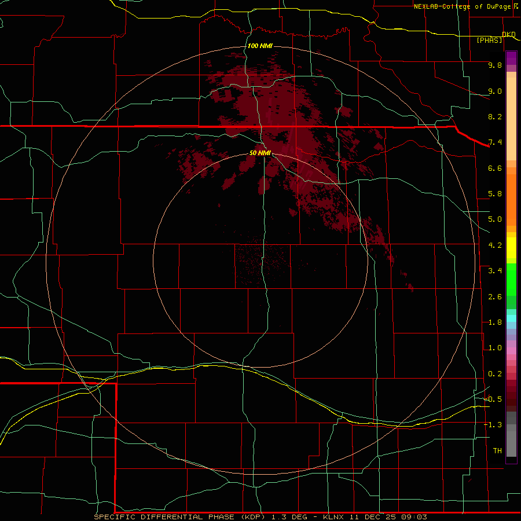Click the purple top segment of color bar
Screen dimensions: 521x521
[511, 58]
